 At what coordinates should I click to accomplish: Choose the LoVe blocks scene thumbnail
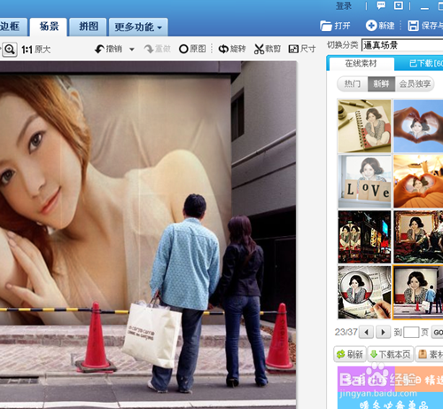[x=364, y=182]
